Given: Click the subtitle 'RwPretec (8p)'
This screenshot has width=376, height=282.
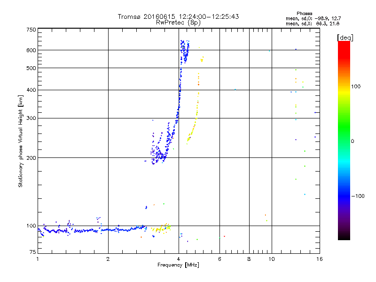Looking at the screenshot, I should click(178, 23).
